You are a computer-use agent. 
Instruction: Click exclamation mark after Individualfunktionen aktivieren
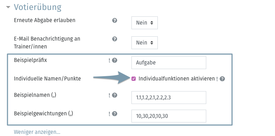[x=217, y=79]
